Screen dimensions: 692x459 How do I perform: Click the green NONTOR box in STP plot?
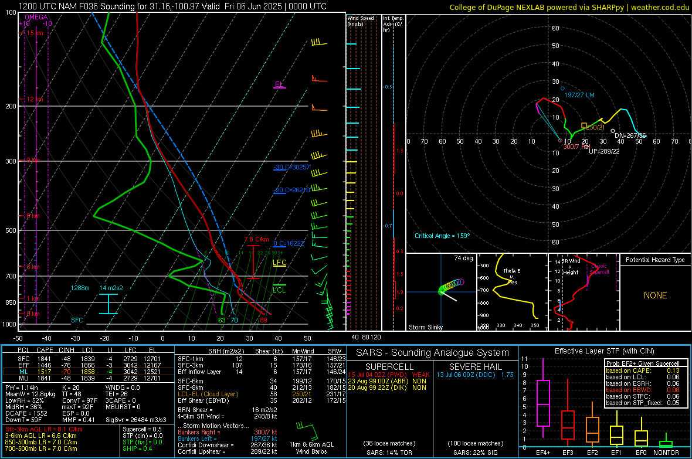(666, 444)
